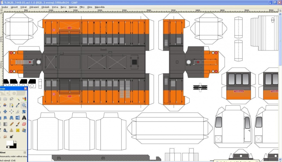Open the Zobrazení menu
Viewport: 282px width, 162px height.
click(34, 7)
